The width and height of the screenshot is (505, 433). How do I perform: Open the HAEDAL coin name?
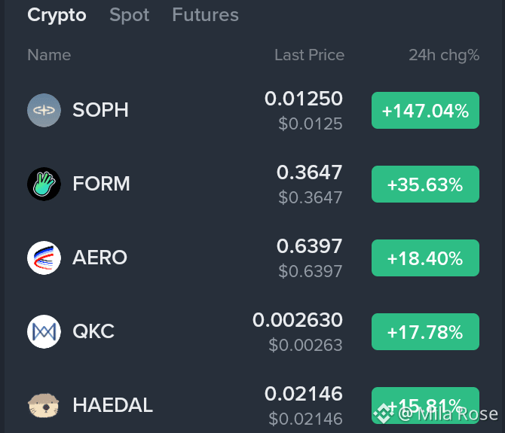click(112, 404)
